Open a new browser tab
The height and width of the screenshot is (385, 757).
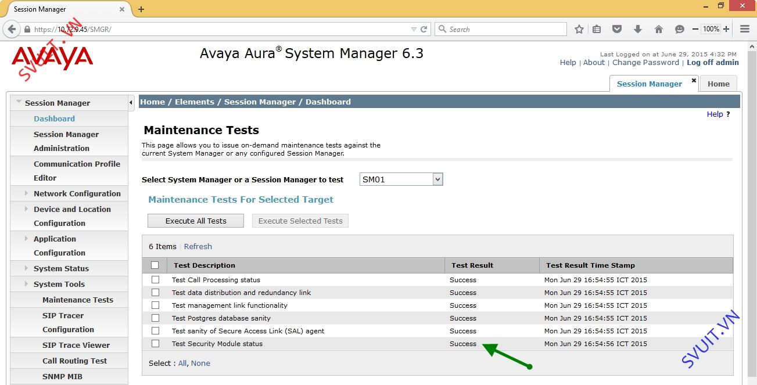click(x=141, y=9)
